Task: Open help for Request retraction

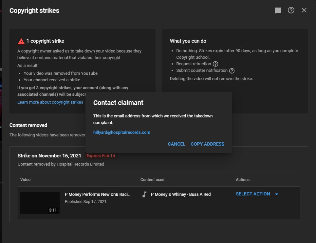Action: (215, 64)
